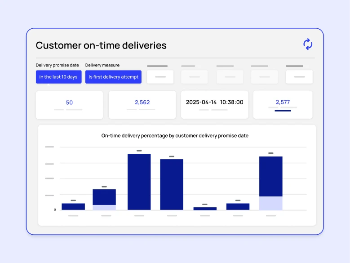The width and height of the screenshot is (350, 263).
Task: Click the "Delivery measure" label
Action: (102, 65)
